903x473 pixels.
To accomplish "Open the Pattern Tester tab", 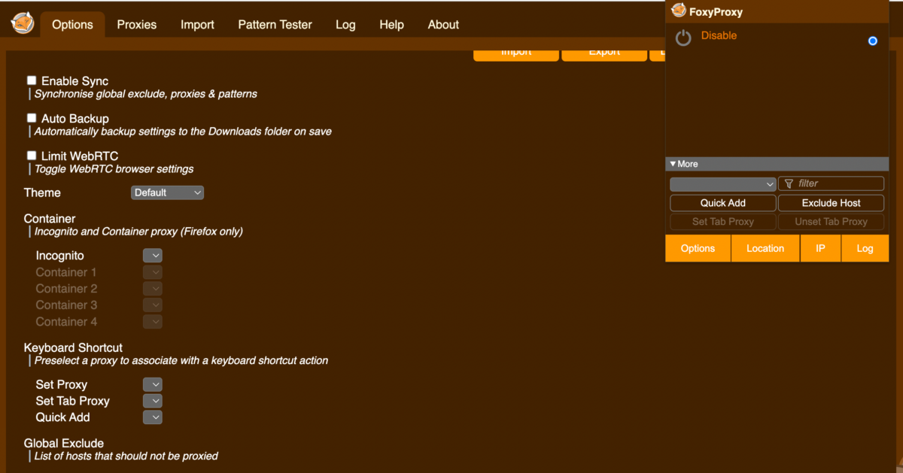I will point(275,25).
